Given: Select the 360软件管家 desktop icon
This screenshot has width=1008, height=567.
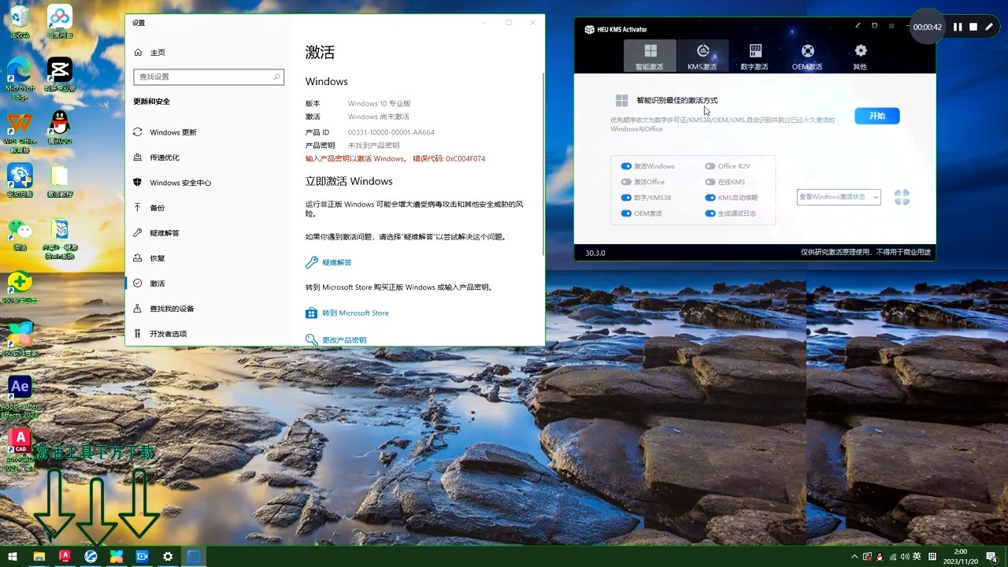Looking at the screenshot, I should pyautogui.click(x=20, y=340).
